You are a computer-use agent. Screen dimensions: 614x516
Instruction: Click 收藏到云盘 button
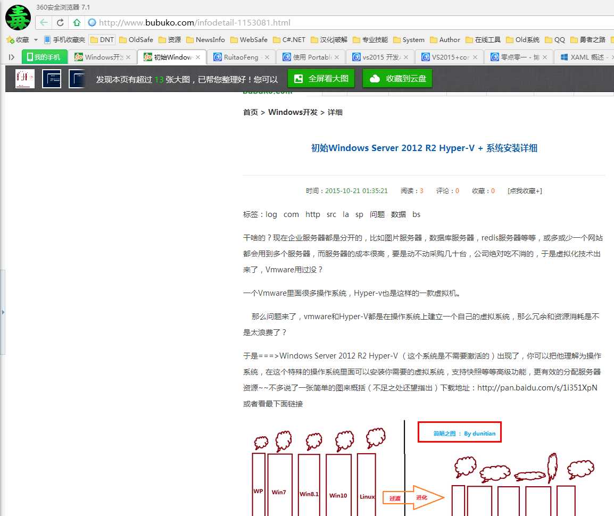tap(397, 79)
